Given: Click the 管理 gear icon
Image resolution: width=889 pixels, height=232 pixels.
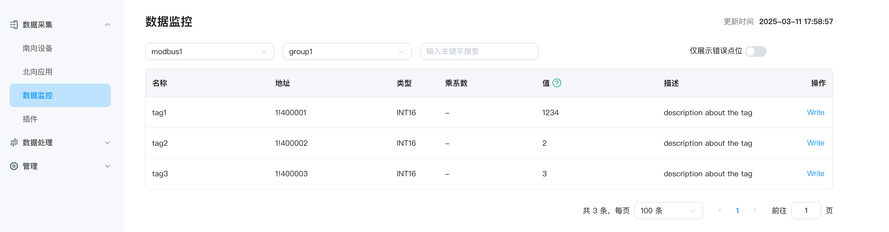Looking at the screenshot, I should (14, 166).
